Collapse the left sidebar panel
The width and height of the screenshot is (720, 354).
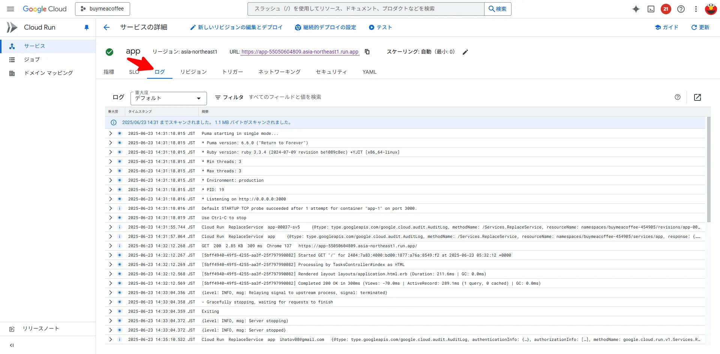point(12,345)
